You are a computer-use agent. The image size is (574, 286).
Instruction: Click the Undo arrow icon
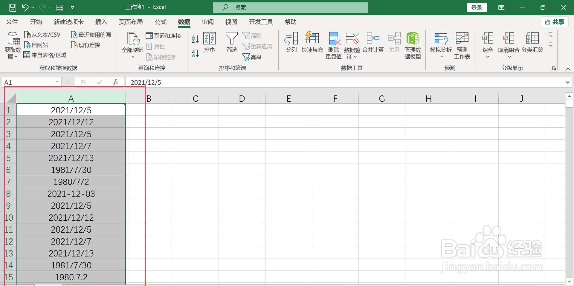(x=25, y=8)
